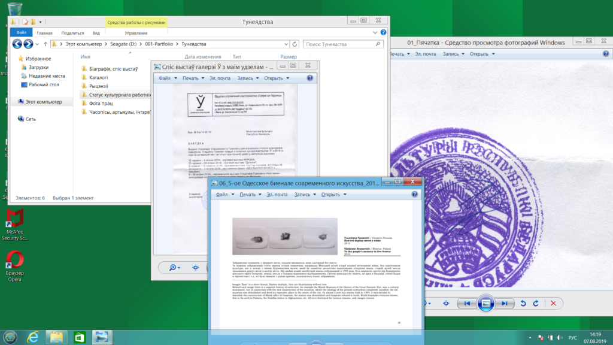The height and width of the screenshot is (345, 613).
Task: Click volume icon in system tray
Action: 560,338
